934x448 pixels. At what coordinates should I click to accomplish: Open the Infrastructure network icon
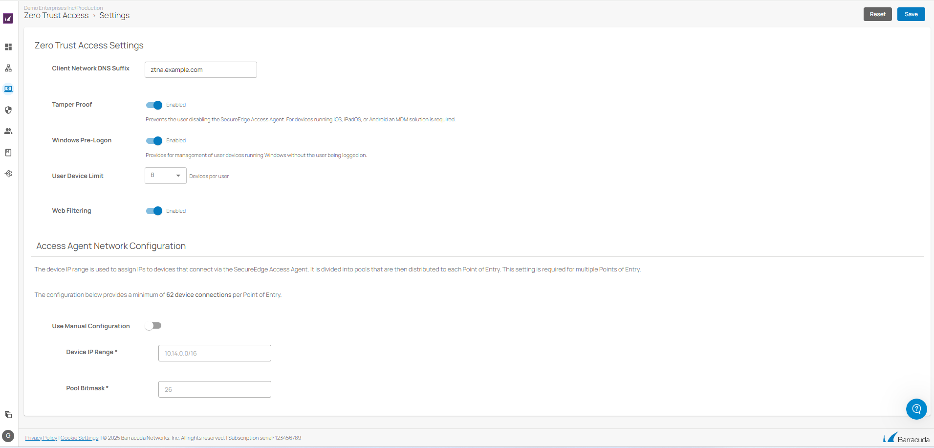pyautogui.click(x=8, y=68)
